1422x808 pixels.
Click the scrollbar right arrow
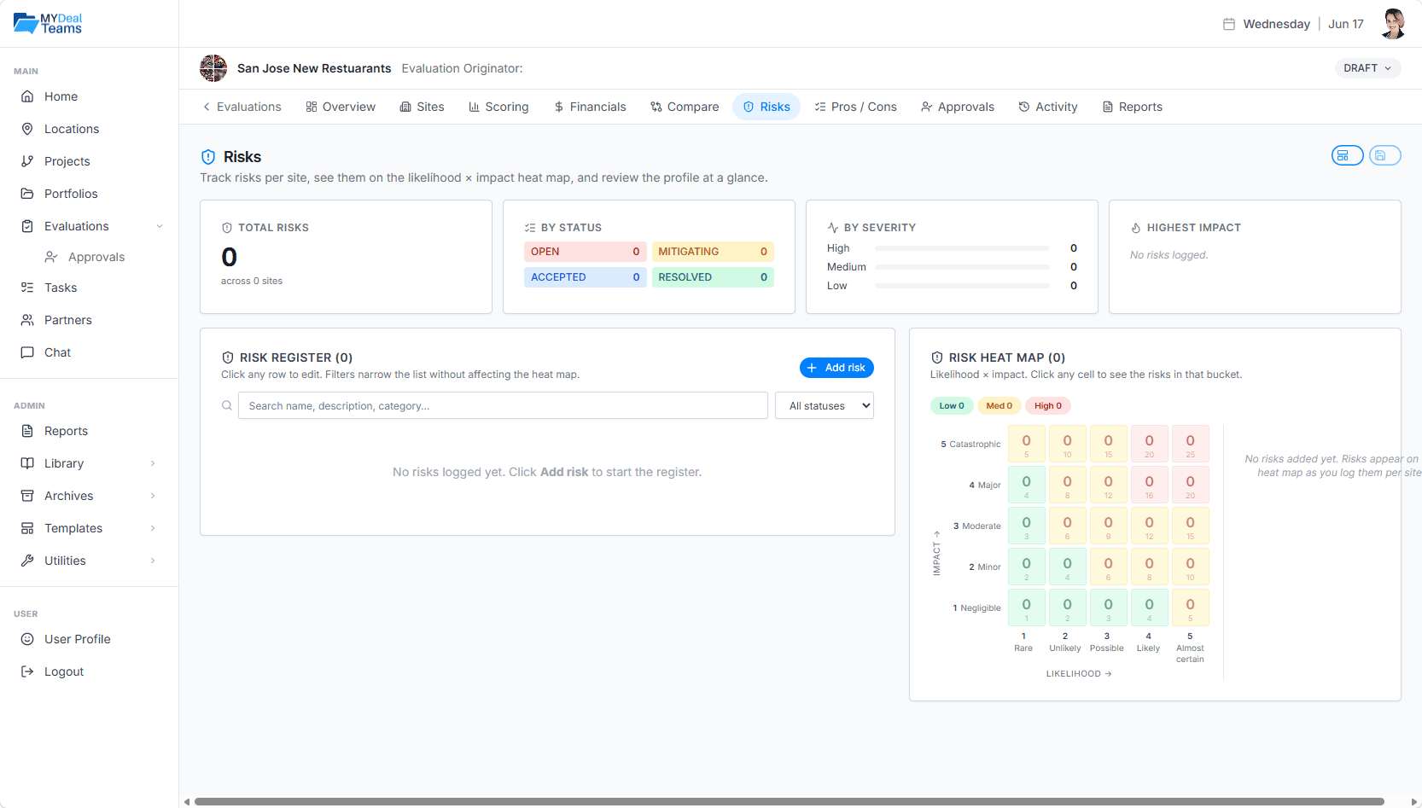tap(1413, 801)
